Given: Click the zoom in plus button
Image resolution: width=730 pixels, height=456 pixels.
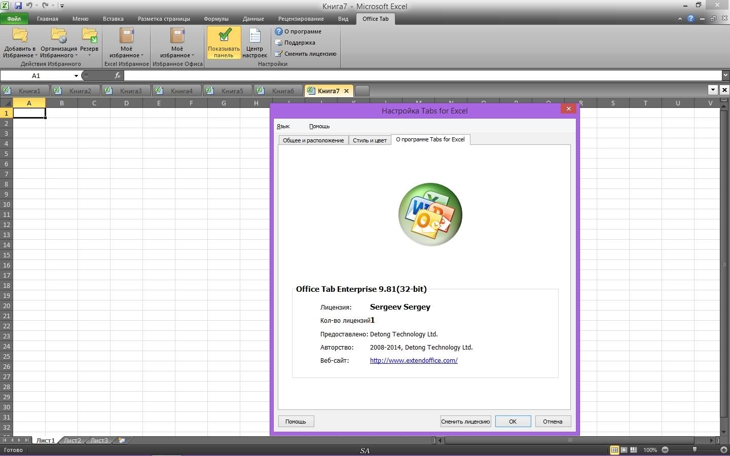Looking at the screenshot, I should coord(723,450).
